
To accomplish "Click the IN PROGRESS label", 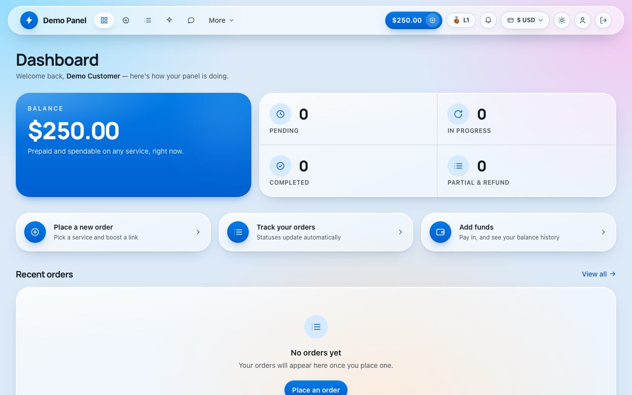I will (469, 131).
